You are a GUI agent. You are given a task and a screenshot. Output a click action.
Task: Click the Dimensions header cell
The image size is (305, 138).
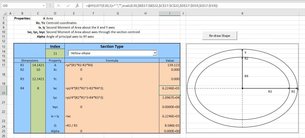tap(30, 60)
